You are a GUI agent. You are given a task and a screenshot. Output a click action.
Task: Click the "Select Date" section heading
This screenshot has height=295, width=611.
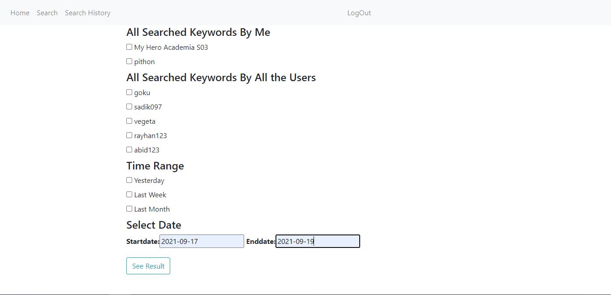[x=154, y=225]
